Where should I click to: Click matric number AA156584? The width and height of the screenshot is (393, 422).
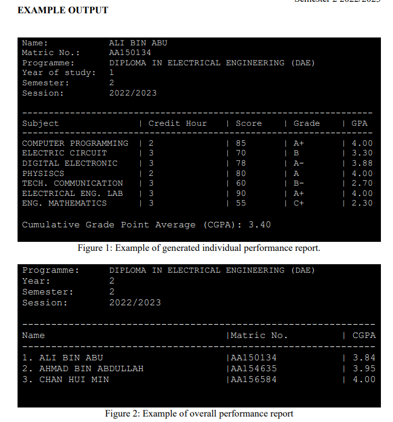coord(253,380)
